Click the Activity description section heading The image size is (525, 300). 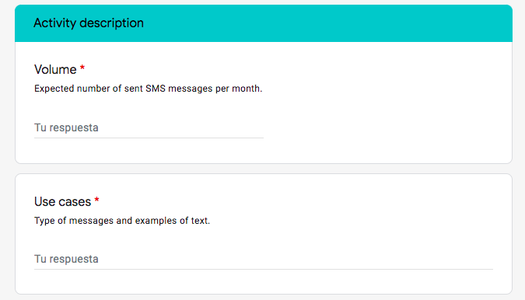pos(89,23)
